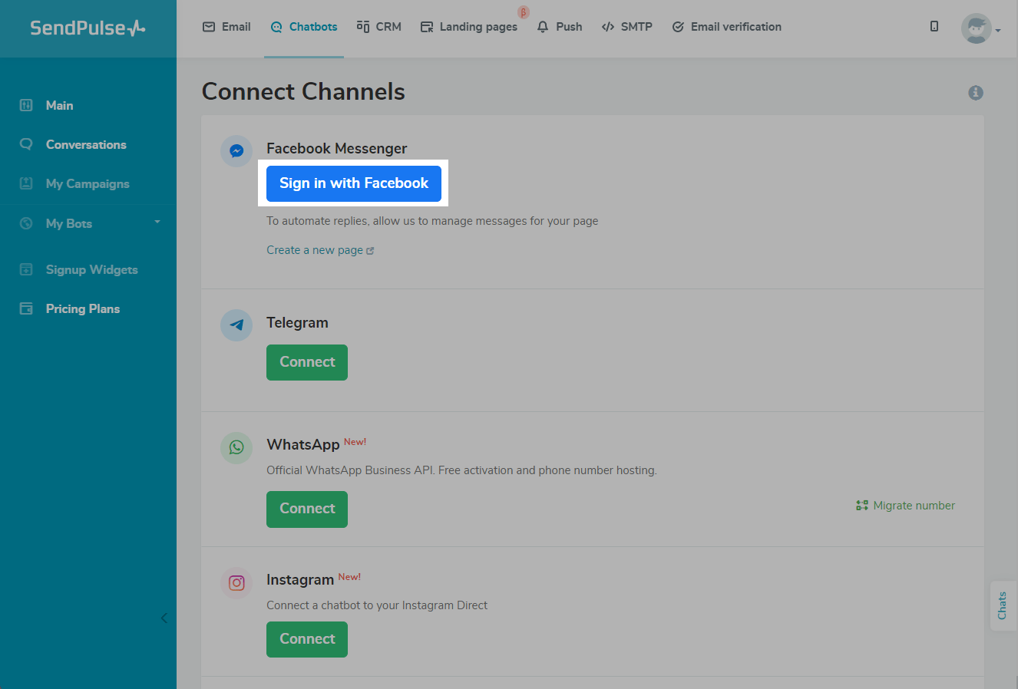Click the Instagram channel icon
1018x689 pixels.
click(x=236, y=583)
